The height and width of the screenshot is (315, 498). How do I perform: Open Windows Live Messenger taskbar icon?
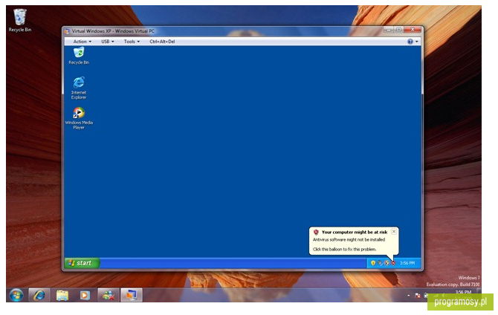109,296
